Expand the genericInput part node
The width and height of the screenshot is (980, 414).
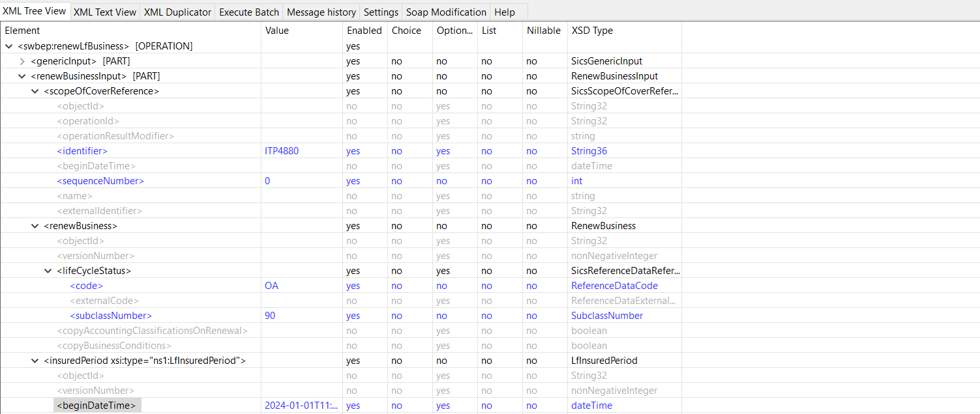tap(22, 61)
